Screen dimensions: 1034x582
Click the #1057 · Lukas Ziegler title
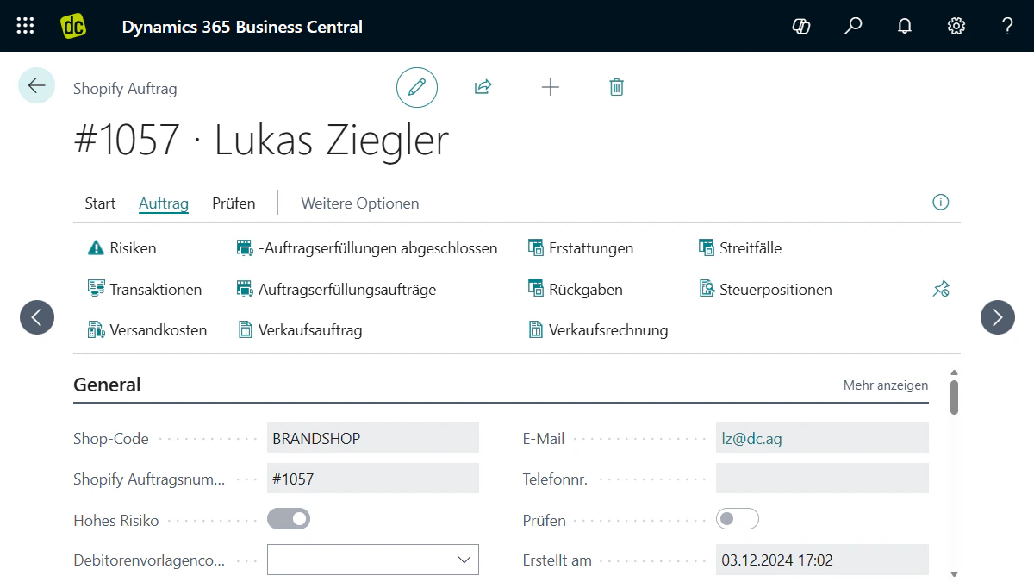(262, 140)
